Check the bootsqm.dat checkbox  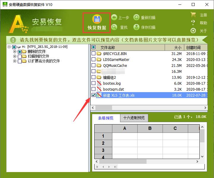click(94, 89)
